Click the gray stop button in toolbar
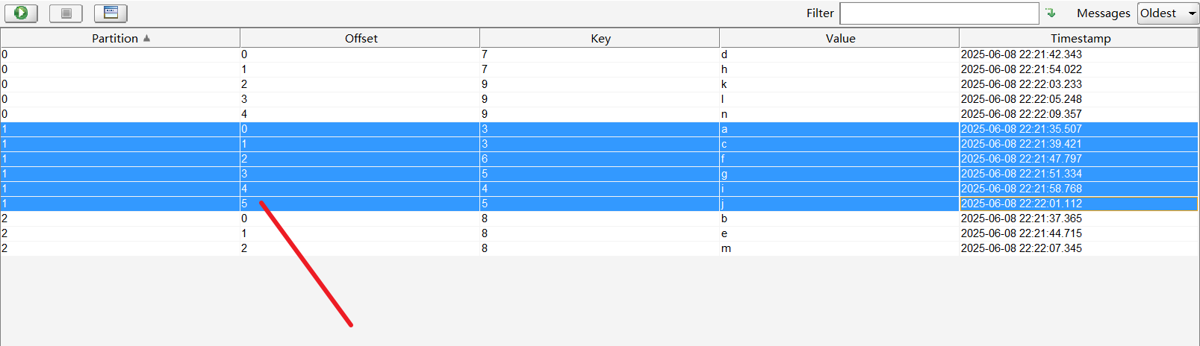This screenshot has height=346, width=1200. point(66,13)
